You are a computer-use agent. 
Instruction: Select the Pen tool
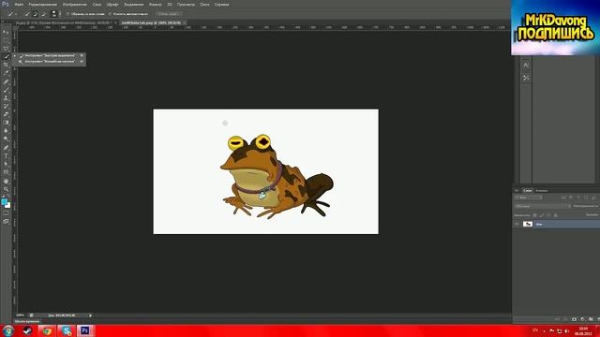tap(6, 147)
